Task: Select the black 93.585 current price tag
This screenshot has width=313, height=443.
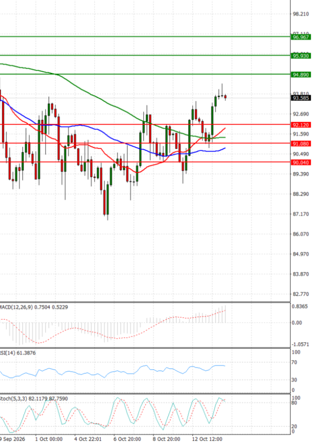Action: (x=301, y=98)
